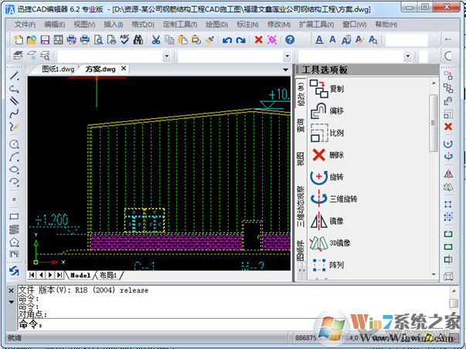Select the 复制 (Copy) tool in the palette
Viewport: 466px width, 349px height.
click(326, 89)
